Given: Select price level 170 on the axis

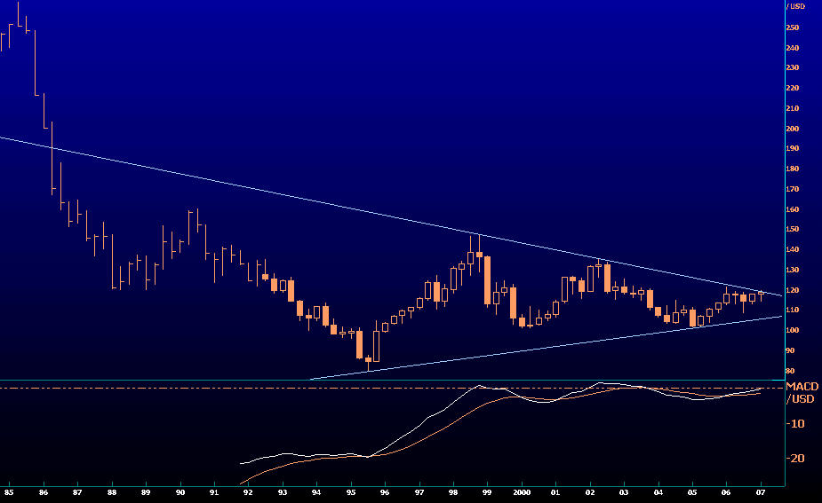Looking at the screenshot, I should click(793, 189).
